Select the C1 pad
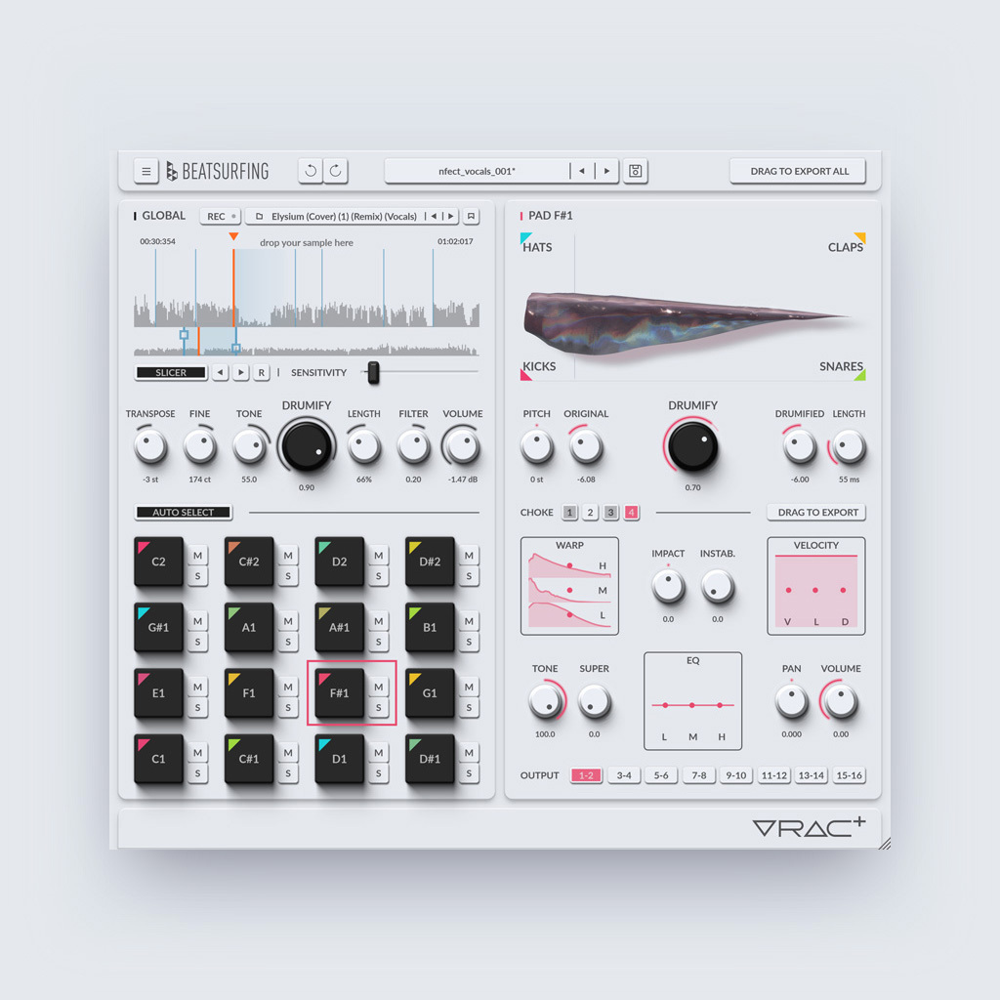The image size is (1000, 1000). pyautogui.click(x=159, y=758)
